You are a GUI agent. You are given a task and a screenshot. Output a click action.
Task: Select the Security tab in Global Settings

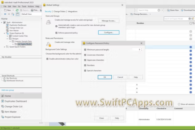[x=48, y=11]
